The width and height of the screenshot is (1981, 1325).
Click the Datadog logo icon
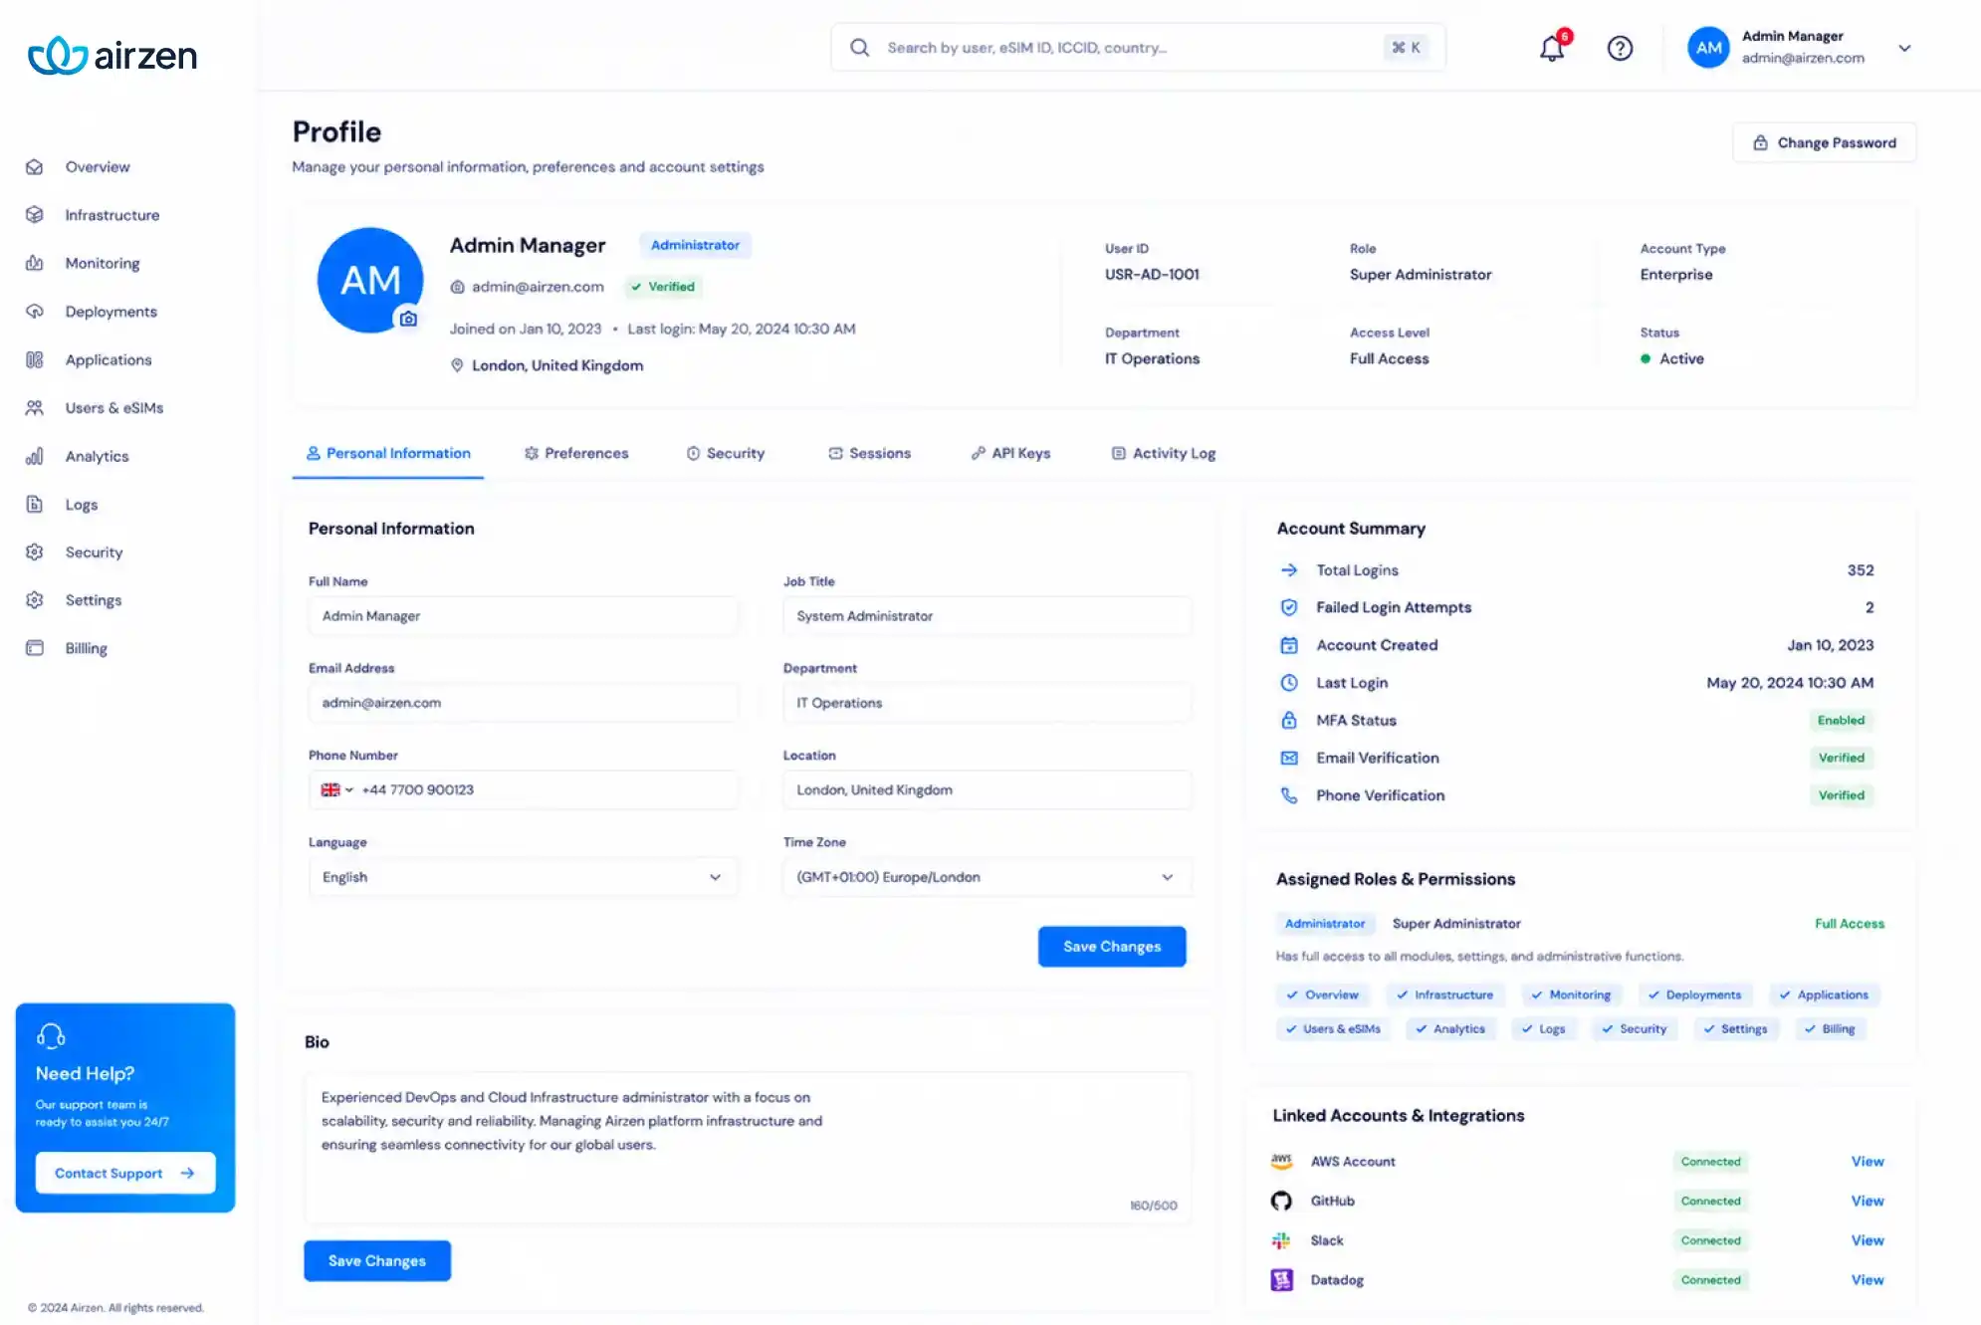click(1281, 1280)
